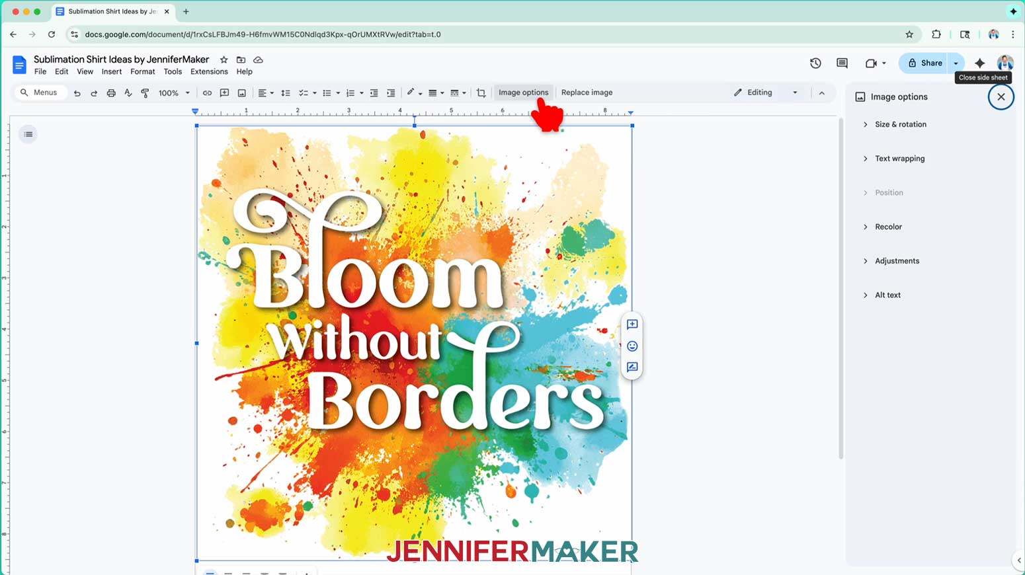Open line and paragraph spacing
This screenshot has height=575, width=1025.
(286, 93)
